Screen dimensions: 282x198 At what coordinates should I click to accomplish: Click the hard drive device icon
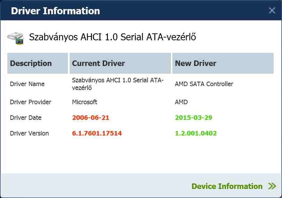pyautogui.click(x=16, y=38)
